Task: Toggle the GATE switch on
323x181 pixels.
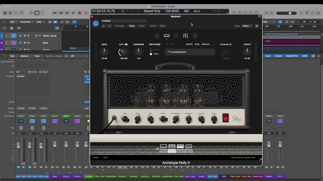Action: pos(126,44)
